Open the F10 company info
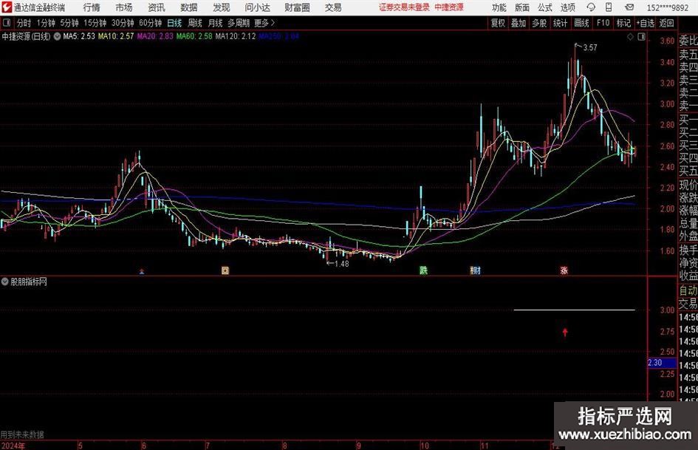The height and width of the screenshot is (450, 698). 603,23
